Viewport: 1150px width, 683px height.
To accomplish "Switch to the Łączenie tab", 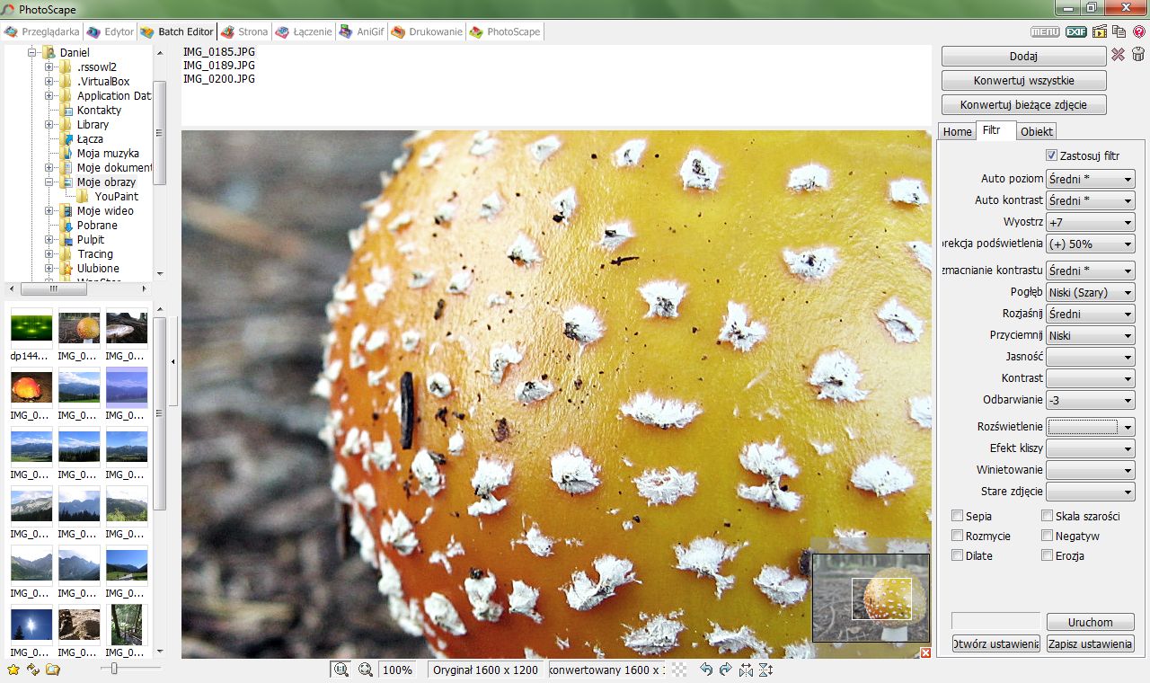I will tap(304, 31).
